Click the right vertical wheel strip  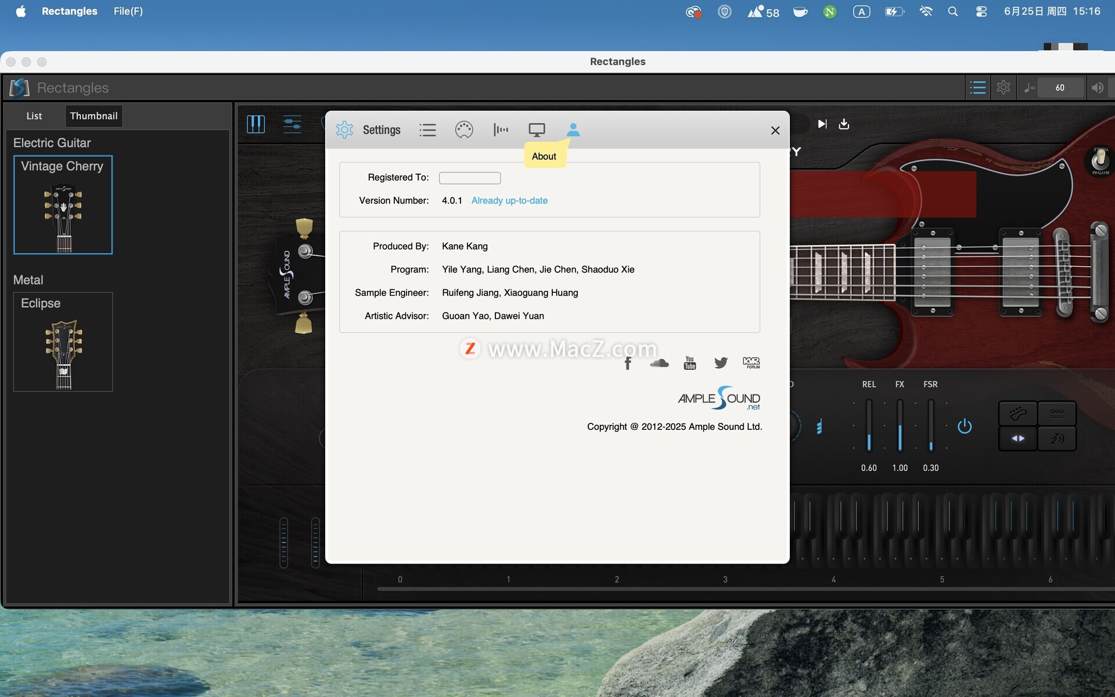click(315, 542)
